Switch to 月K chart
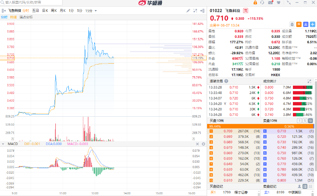Viewport: 317px width, 196px height. tap(63, 11)
